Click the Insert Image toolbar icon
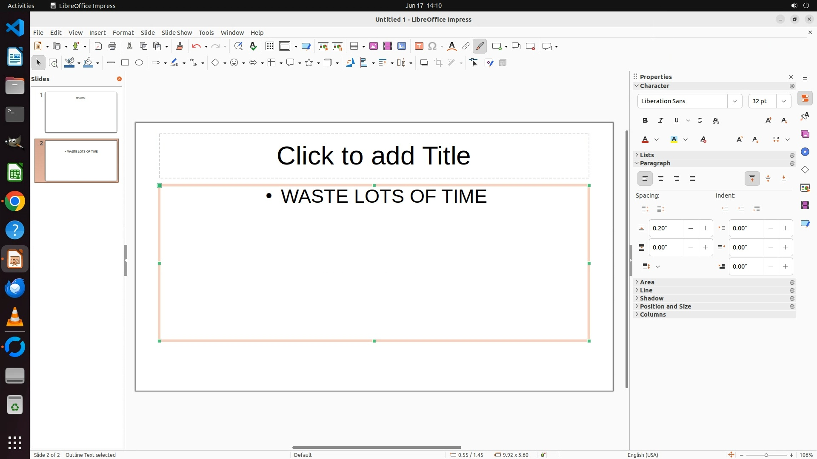Image resolution: width=817 pixels, height=459 pixels. tap(374, 46)
